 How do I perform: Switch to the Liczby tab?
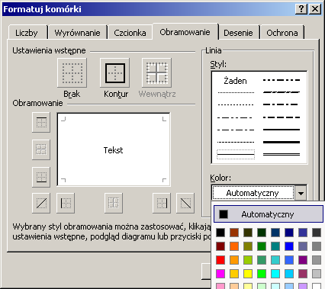pos(27,33)
